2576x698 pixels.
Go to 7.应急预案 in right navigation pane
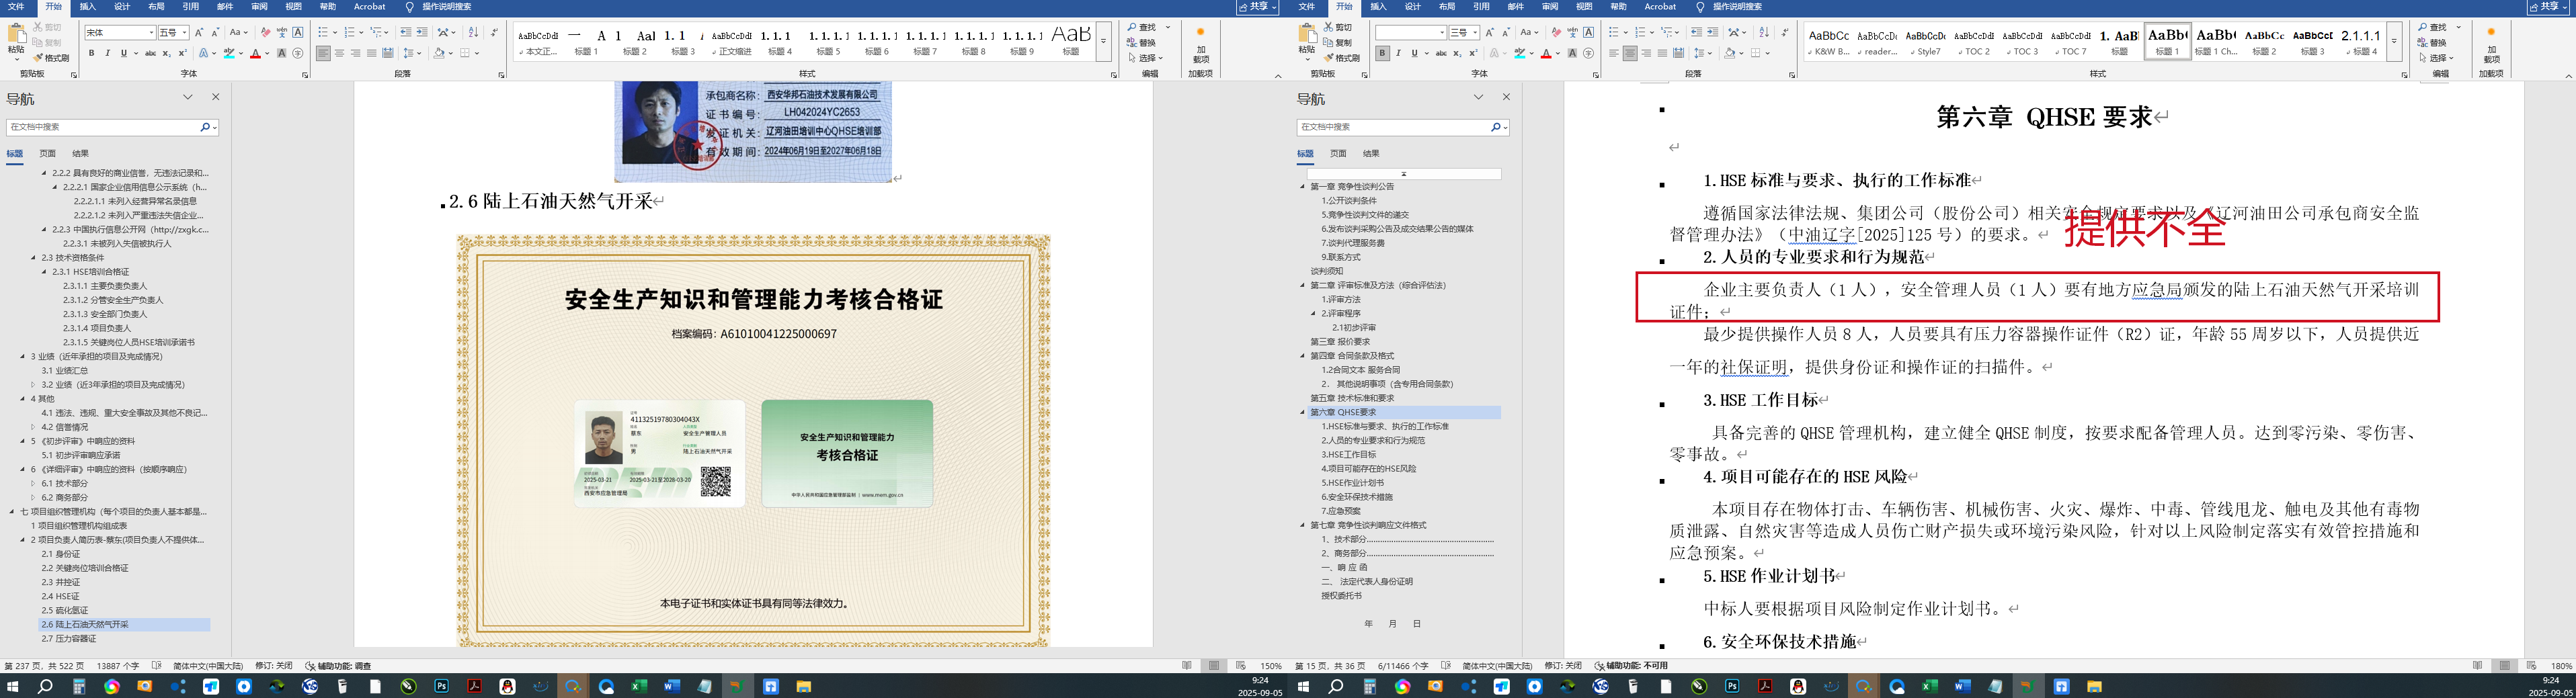1342,511
